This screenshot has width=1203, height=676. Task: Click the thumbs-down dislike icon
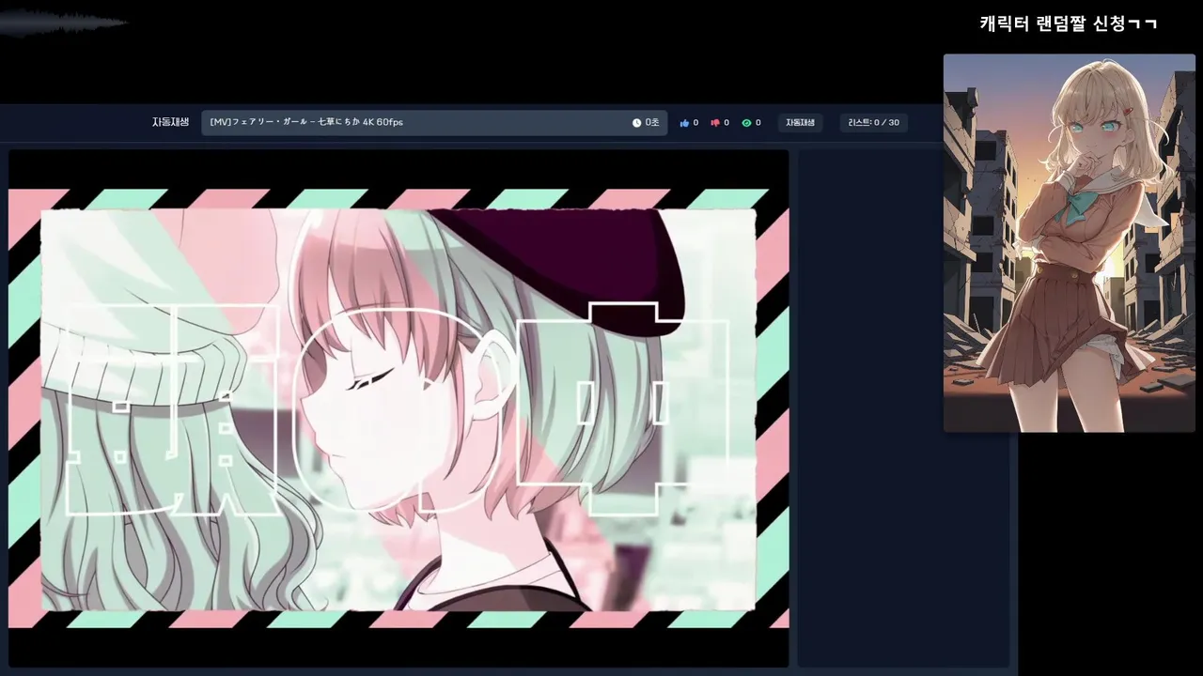click(x=715, y=123)
